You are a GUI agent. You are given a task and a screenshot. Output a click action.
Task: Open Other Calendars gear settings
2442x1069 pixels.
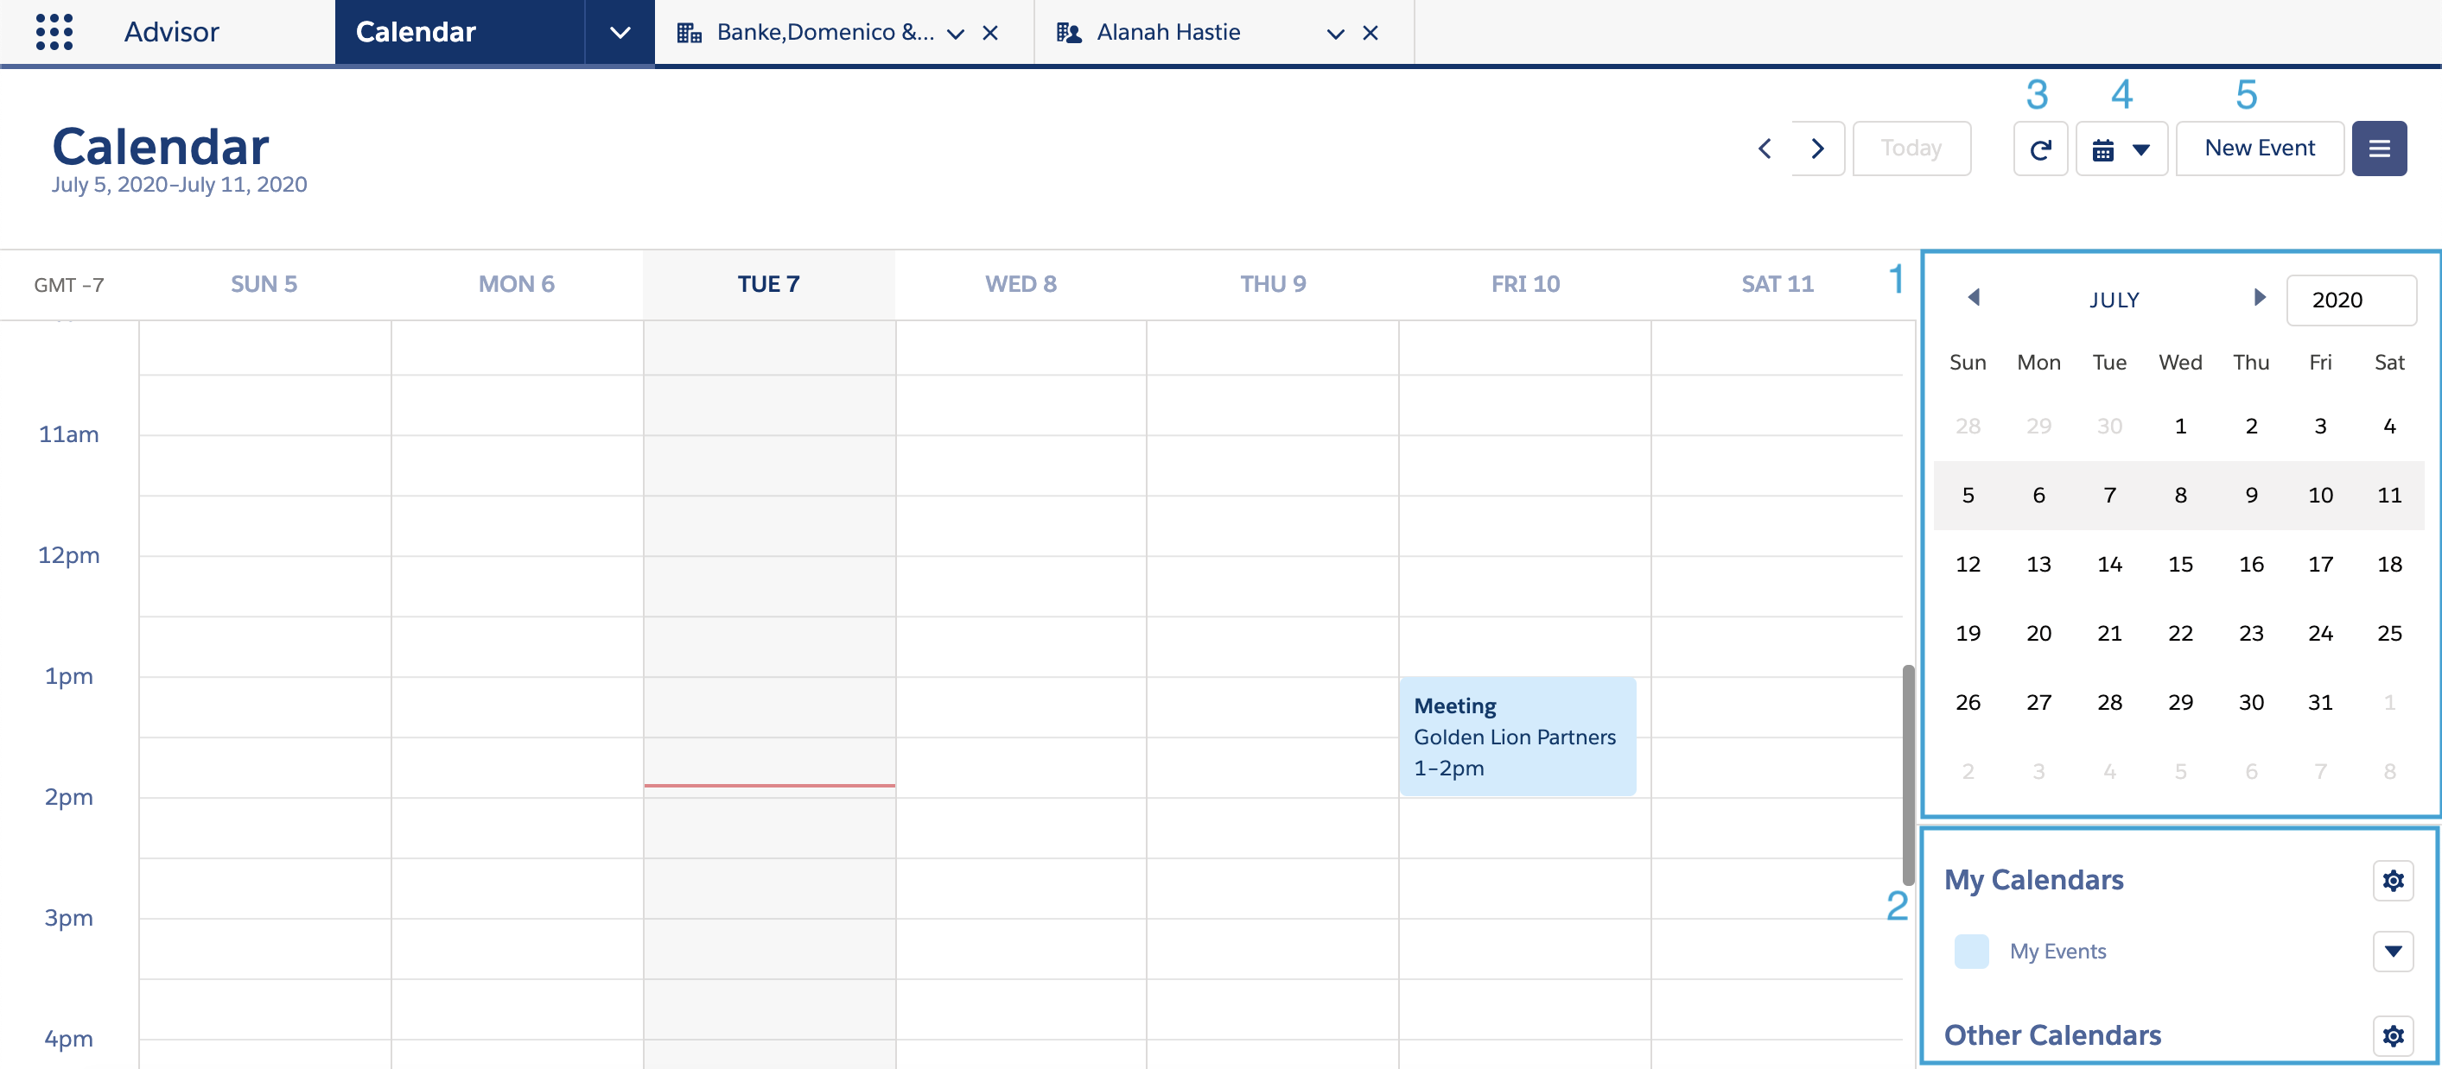pos(2393,1036)
